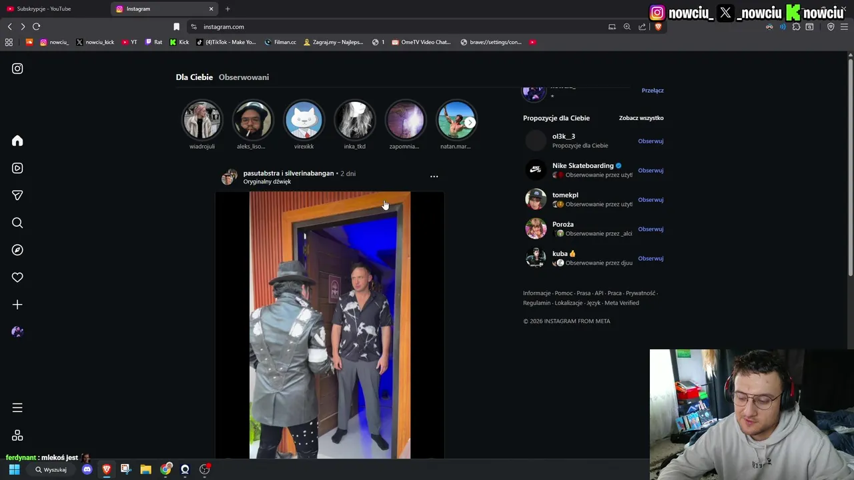Open the hamburger More menu in sidebar
Image resolution: width=854 pixels, height=480 pixels.
17,407
